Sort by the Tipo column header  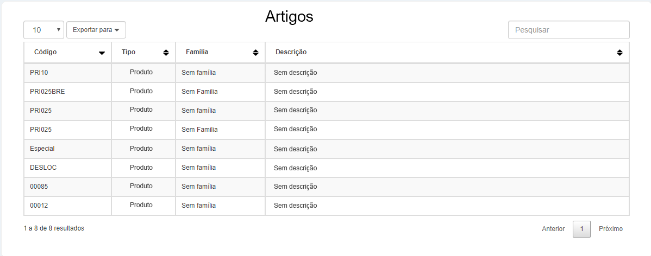pos(129,52)
